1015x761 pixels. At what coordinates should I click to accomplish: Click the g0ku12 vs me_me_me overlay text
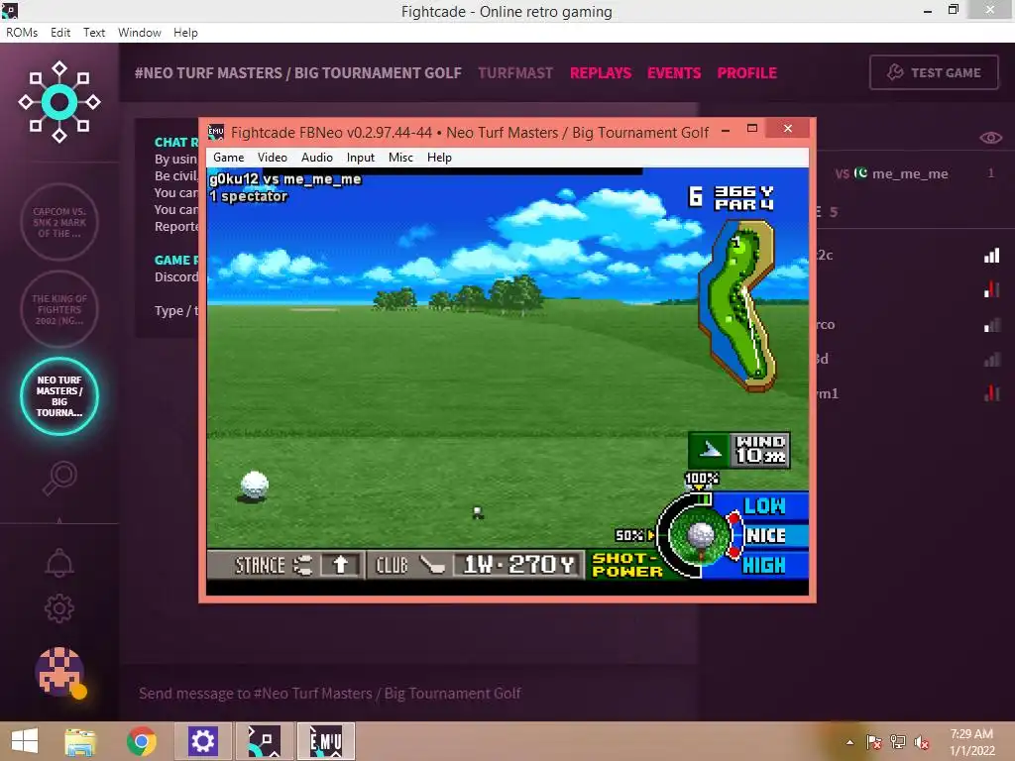(x=284, y=179)
